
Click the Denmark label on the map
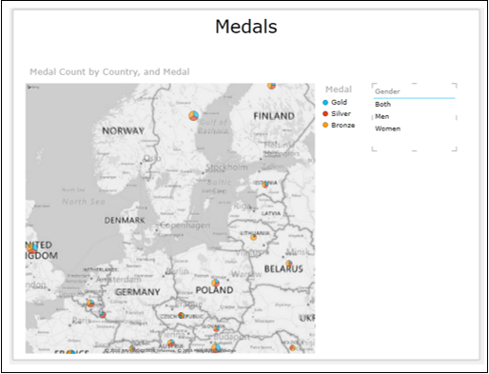point(125,220)
